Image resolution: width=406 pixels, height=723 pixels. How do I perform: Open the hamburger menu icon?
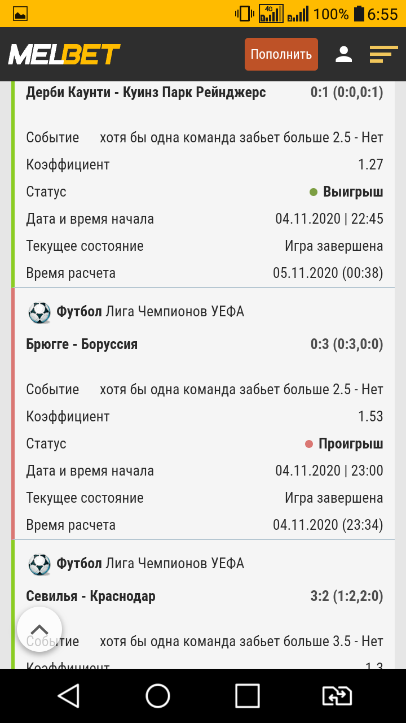(383, 54)
